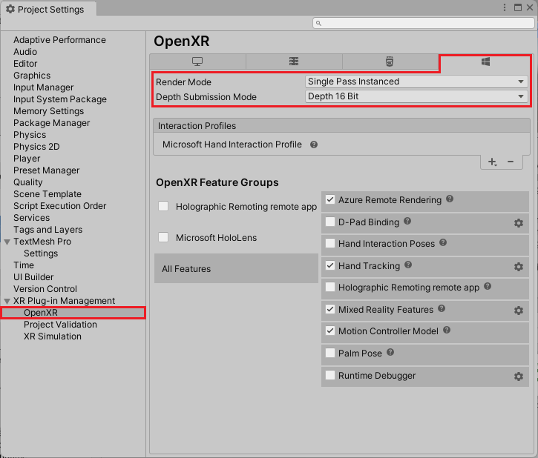538x458 pixels.
Task: Open Preset Manager settings
Action: tap(46, 170)
